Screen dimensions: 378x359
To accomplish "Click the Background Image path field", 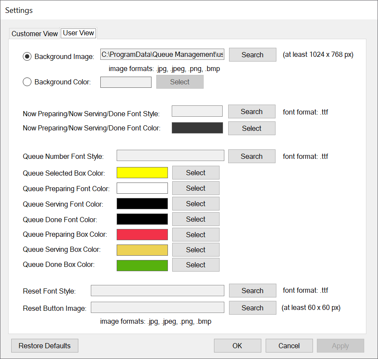I will click(162, 55).
